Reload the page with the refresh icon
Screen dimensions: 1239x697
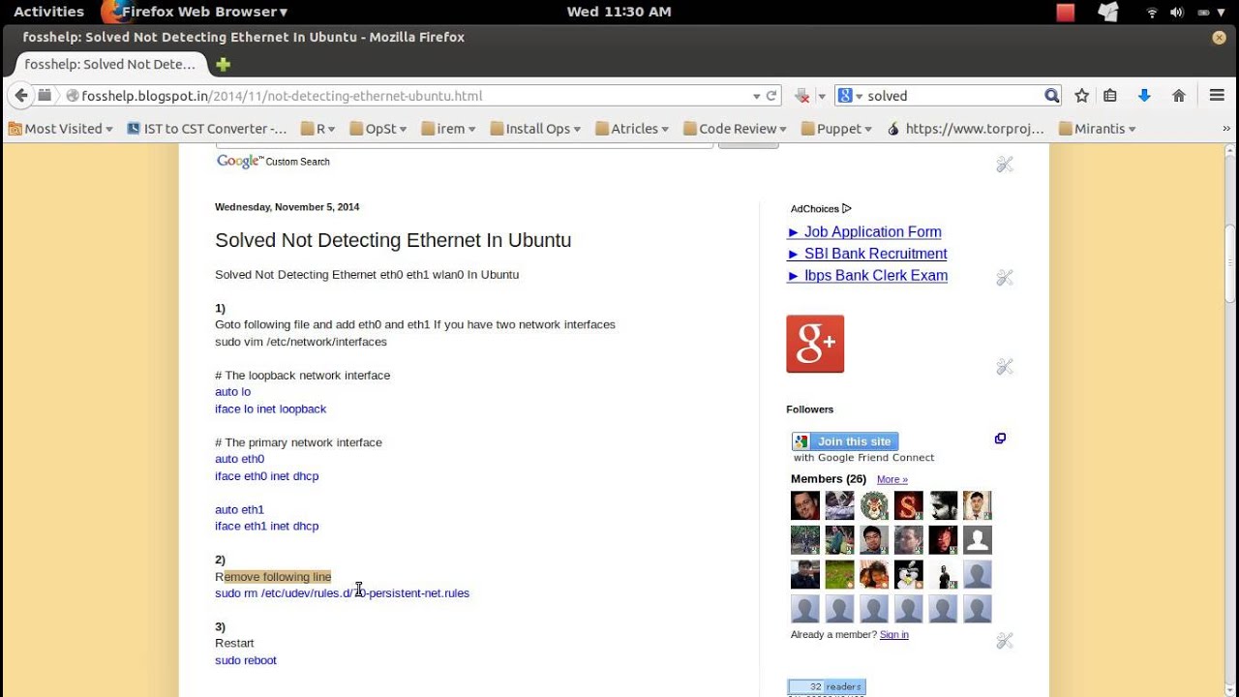pos(771,96)
